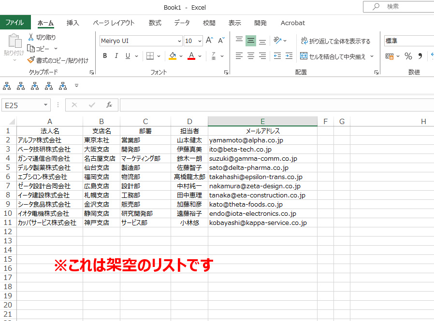
Task: Switch to the Acrobat tab
Action: coord(293,23)
